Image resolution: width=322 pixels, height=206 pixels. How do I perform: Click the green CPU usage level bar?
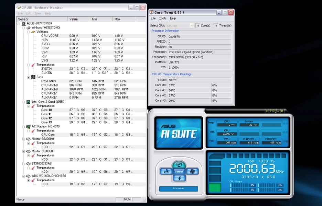(x=215, y=188)
